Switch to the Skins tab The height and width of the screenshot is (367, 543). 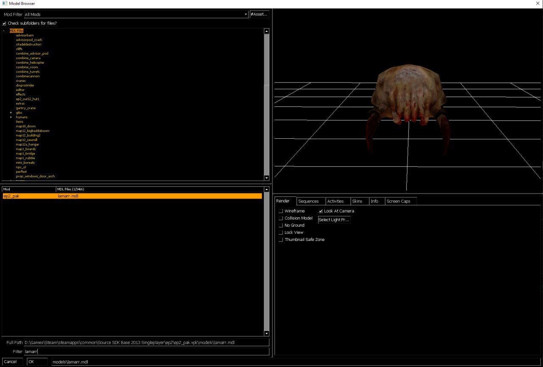pos(359,201)
